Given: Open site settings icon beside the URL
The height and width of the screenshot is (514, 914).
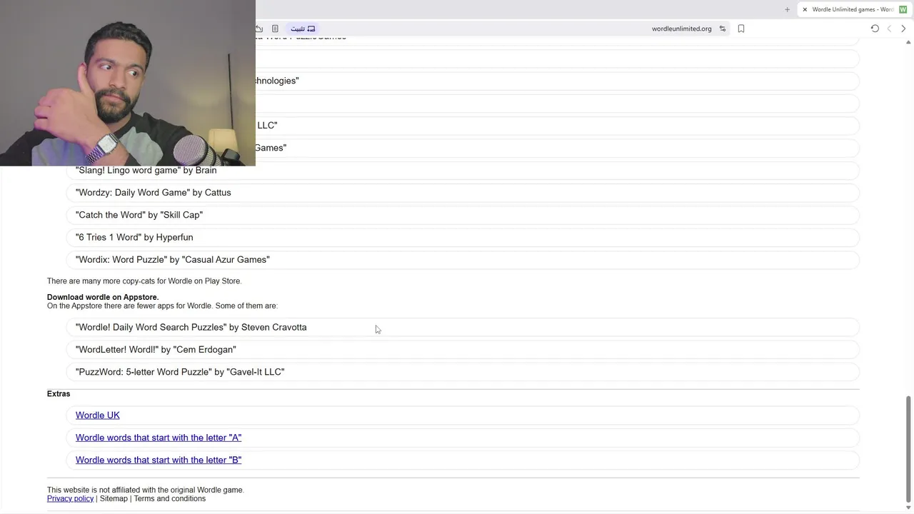Looking at the screenshot, I should point(723,29).
